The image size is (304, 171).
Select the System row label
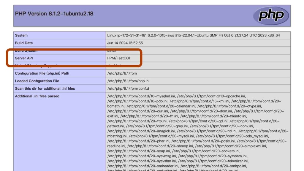(22, 35)
